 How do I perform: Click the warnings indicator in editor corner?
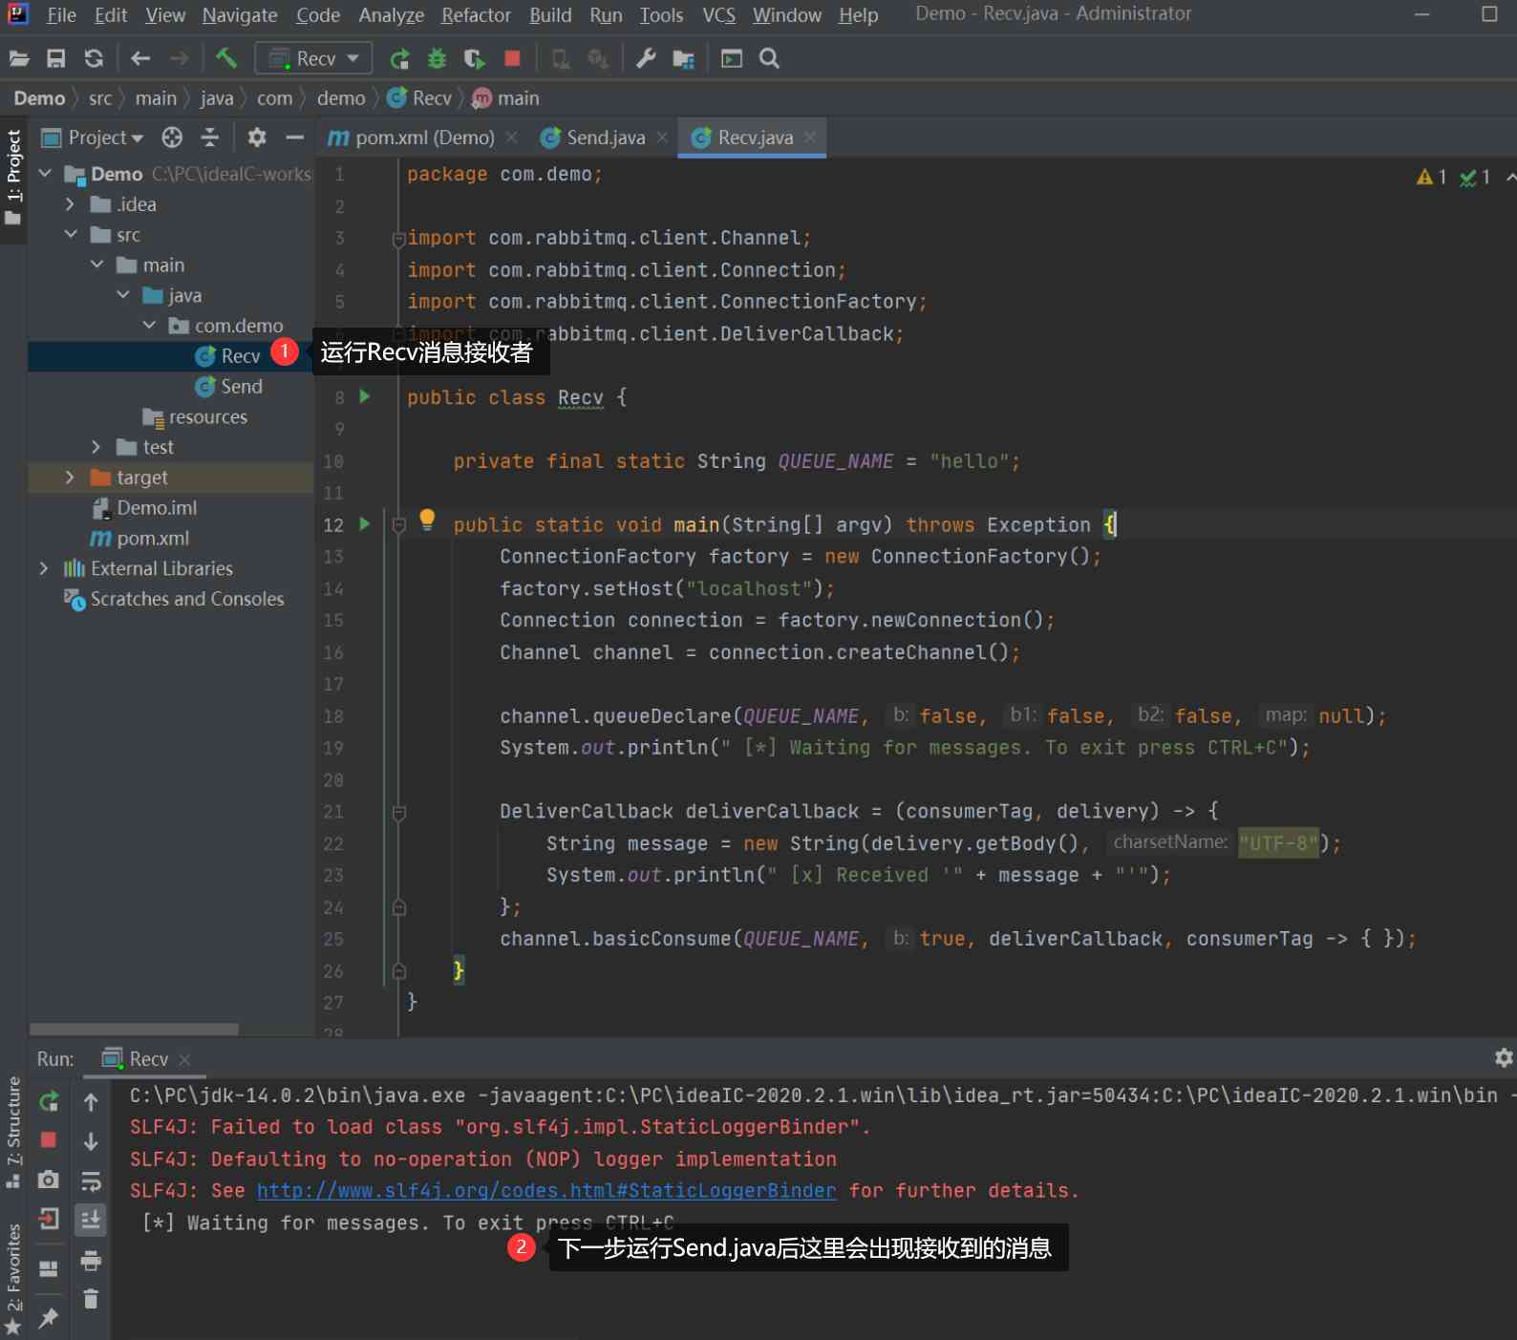click(x=1431, y=177)
